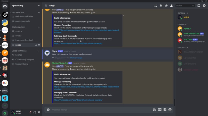
Task: Click invite people icon on songs channel
Action: pos(36,45)
